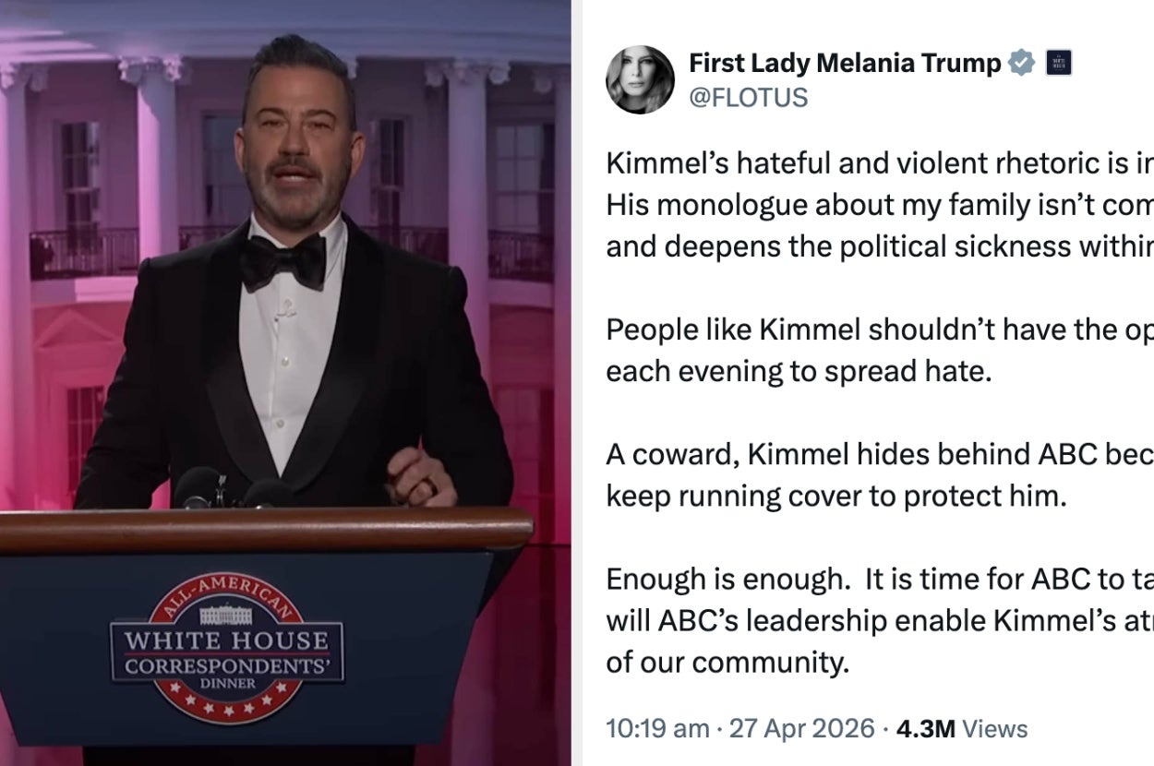Viewport: 1154px width, 766px height.
Task: Click the tweet line beginning "Kimmel's hateful and violent"
Action: coord(879,162)
